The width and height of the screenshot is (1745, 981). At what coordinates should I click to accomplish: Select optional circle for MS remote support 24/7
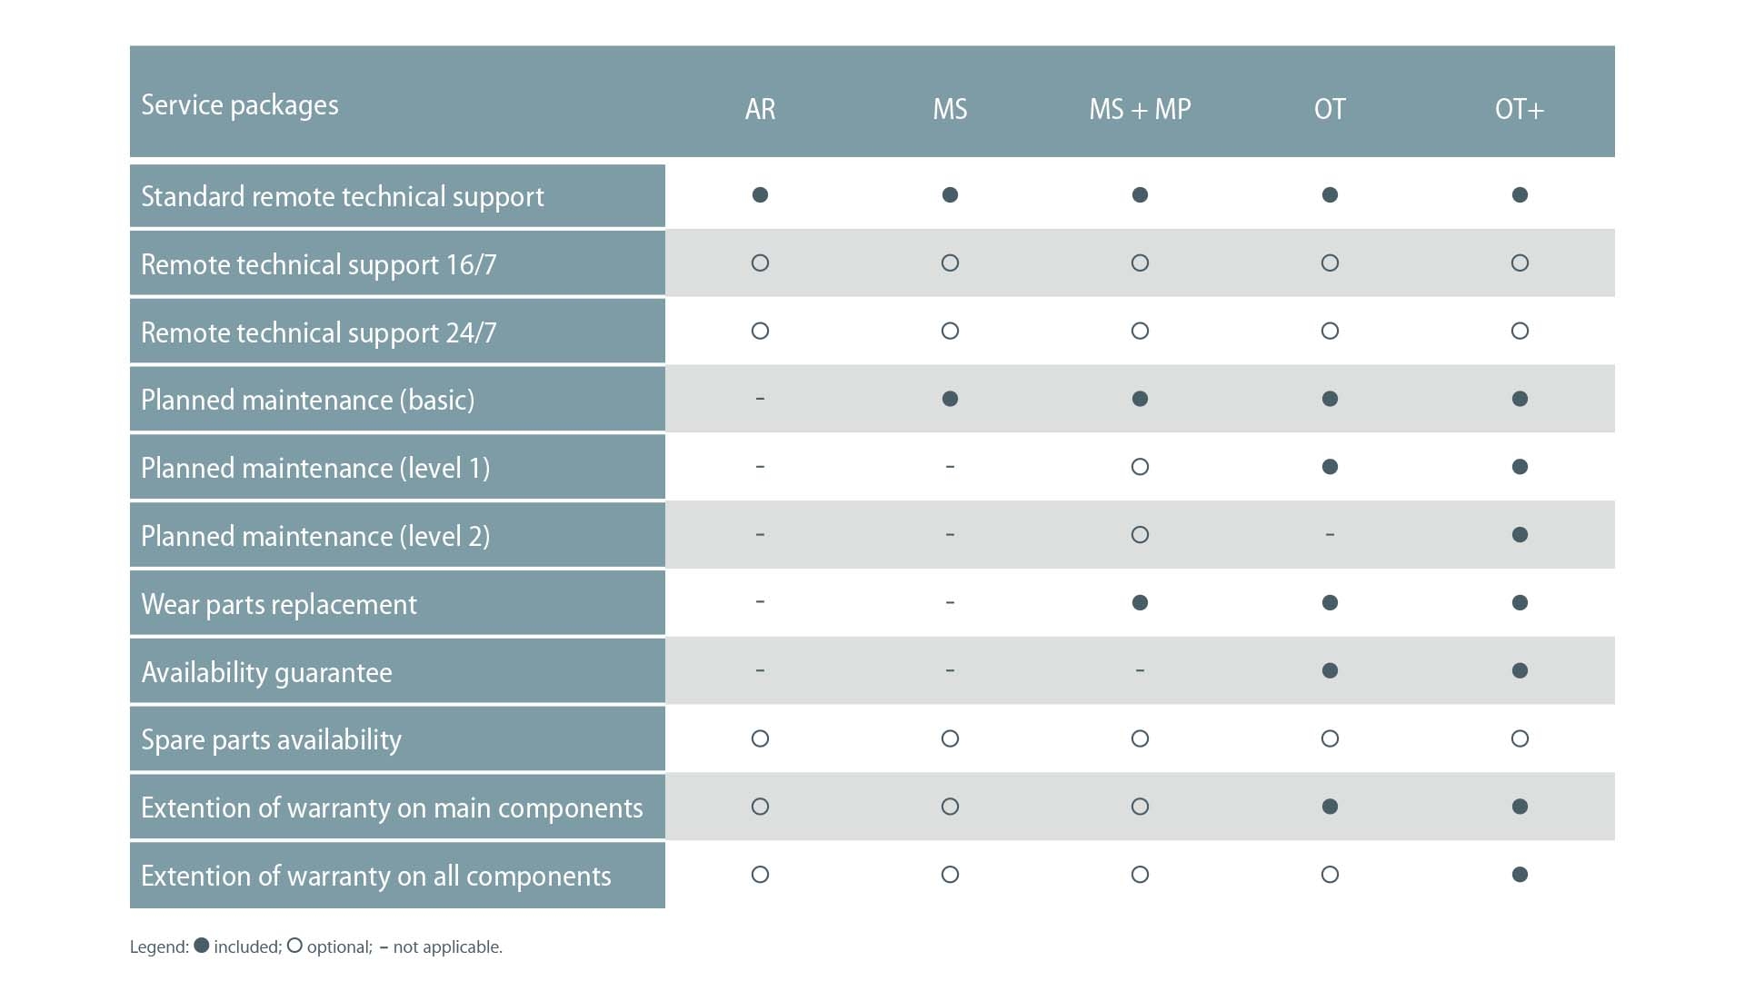click(950, 332)
